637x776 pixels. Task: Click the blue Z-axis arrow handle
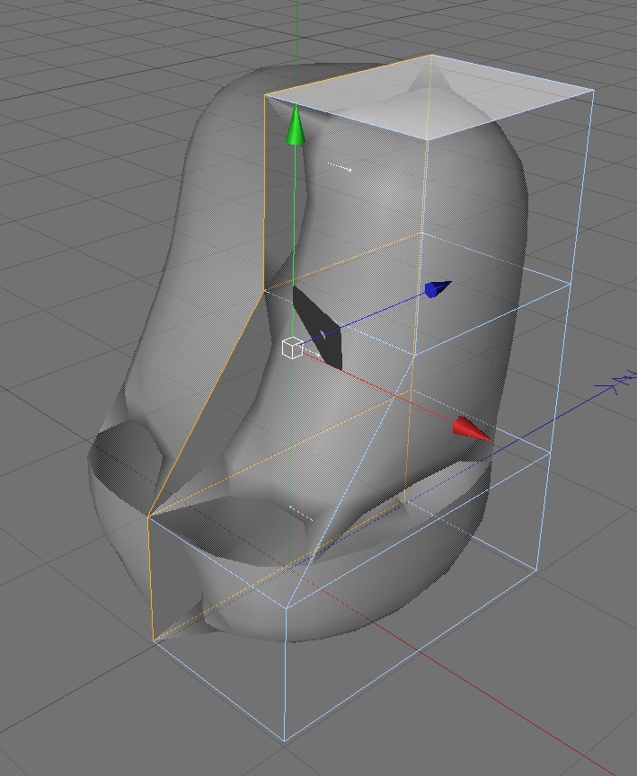pyautogui.click(x=438, y=289)
